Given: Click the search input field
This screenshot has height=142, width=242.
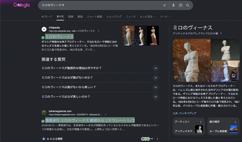Looking at the screenshot, I should pos(101,5).
